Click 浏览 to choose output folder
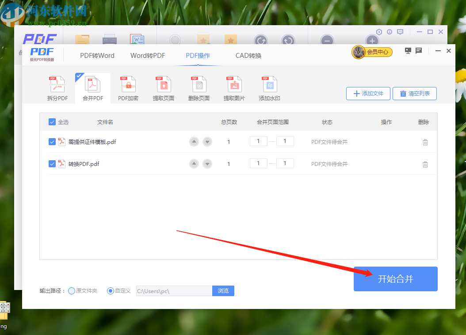This screenshot has width=466, height=335. 223,291
